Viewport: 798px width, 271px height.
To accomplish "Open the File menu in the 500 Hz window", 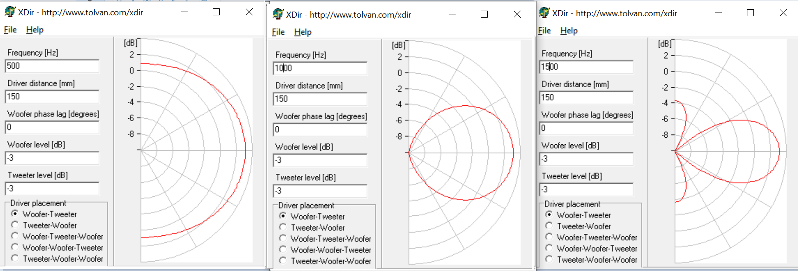I will coord(10,30).
